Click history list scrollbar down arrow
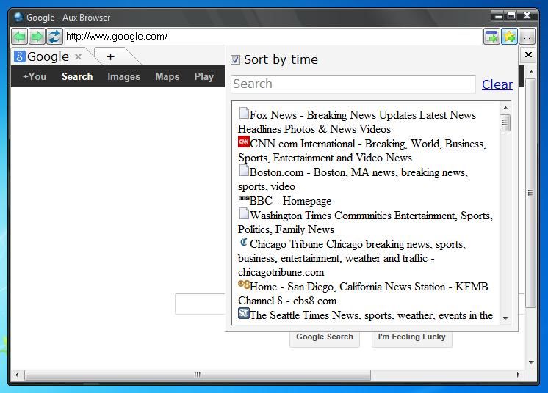Screen dimensions: 548x393 pyautogui.click(x=505, y=318)
